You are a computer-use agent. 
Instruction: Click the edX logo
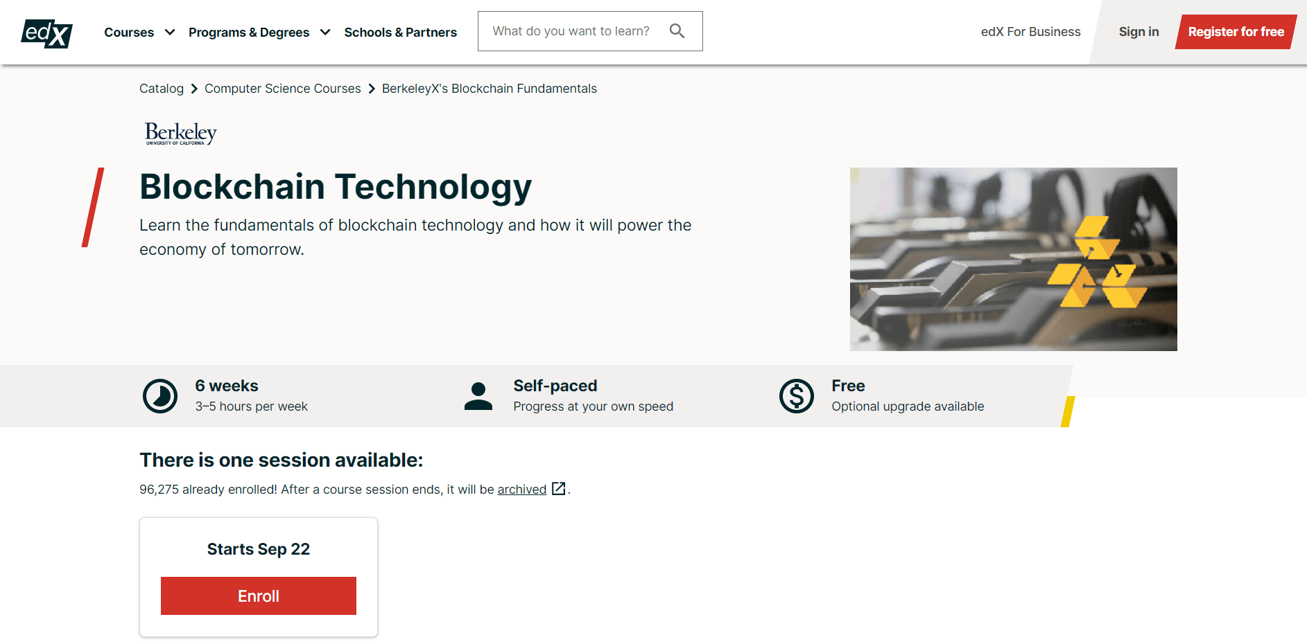tap(46, 33)
